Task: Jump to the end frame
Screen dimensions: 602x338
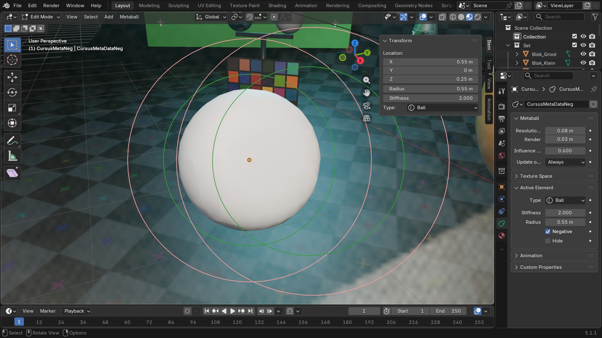Action: 250,311
